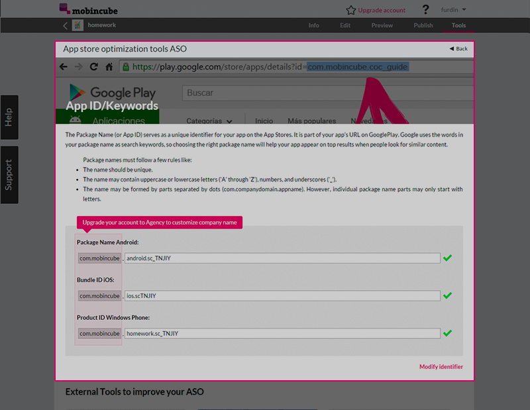Viewport: 530px width, 410px height.
Task: Open the Help side tab
Action: click(x=9, y=117)
